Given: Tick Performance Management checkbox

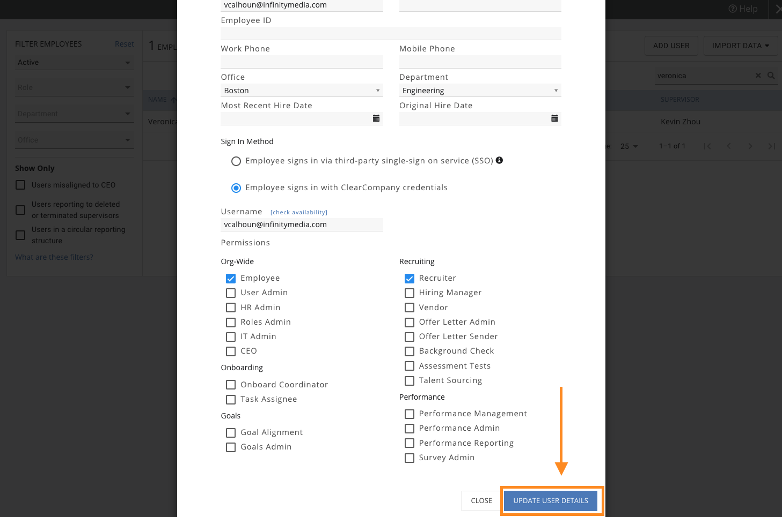Looking at the screenshot, I should (410, 414).
